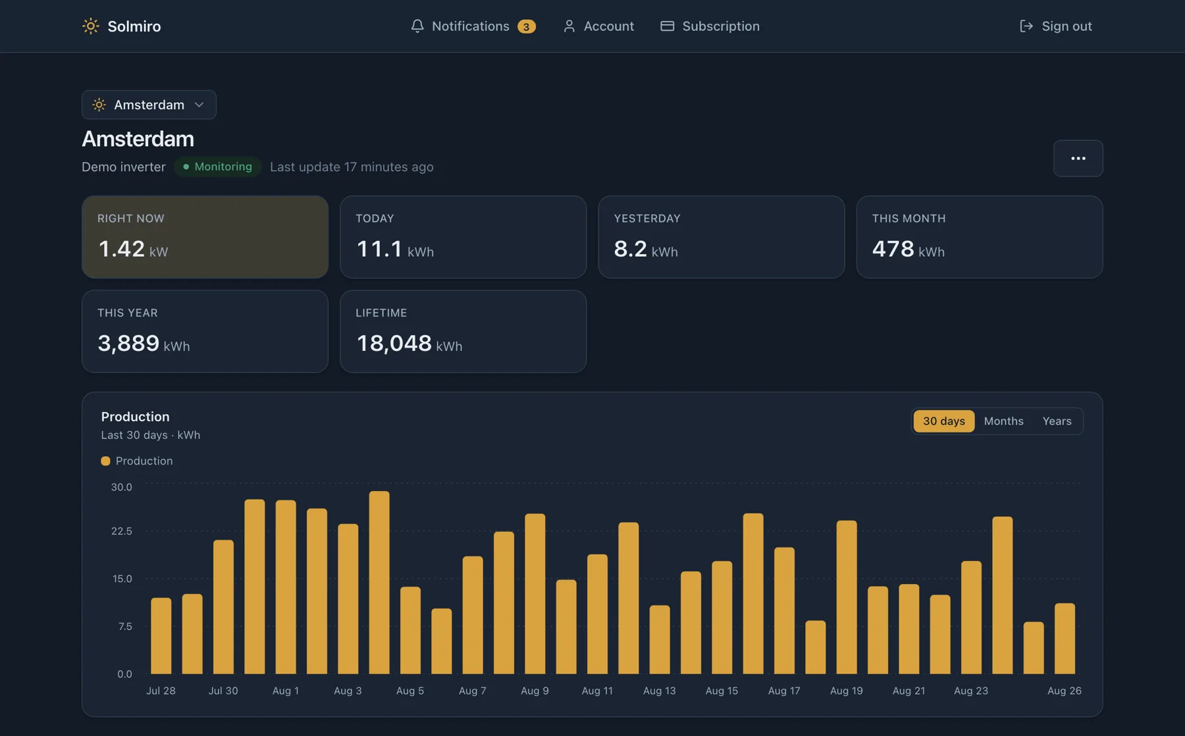This screenshot has width=1185, height=736.
Task: Click the Production chart title
Action: click(x=135, y=417)
